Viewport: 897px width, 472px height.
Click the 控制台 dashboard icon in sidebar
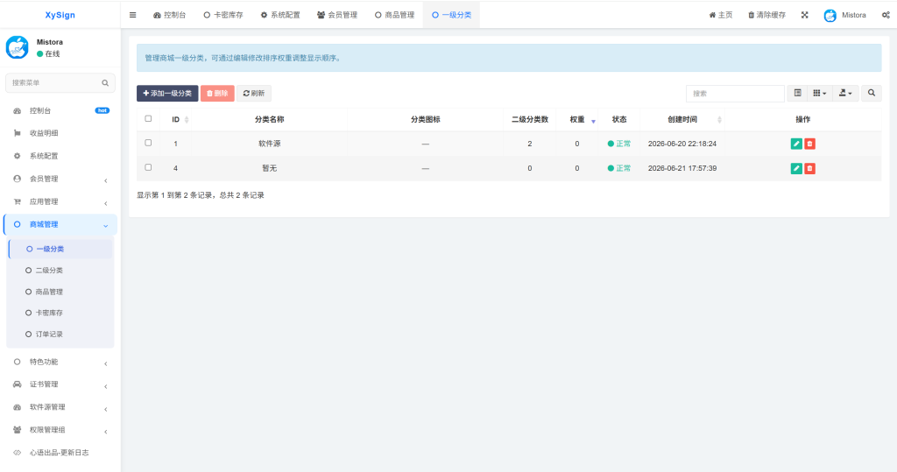coord(18,111)
